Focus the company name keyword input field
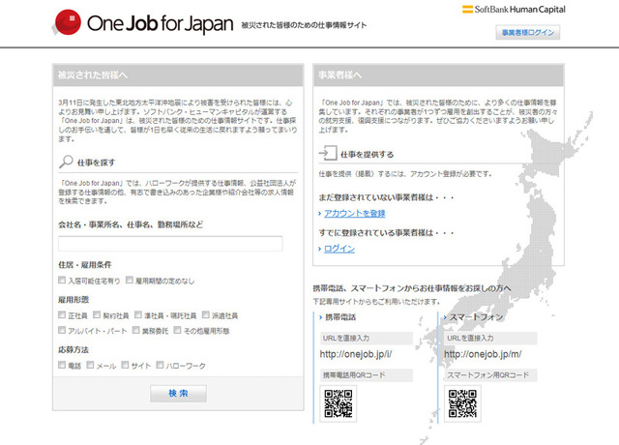Viewport: 619px width, 445px height. pos(170,244)
